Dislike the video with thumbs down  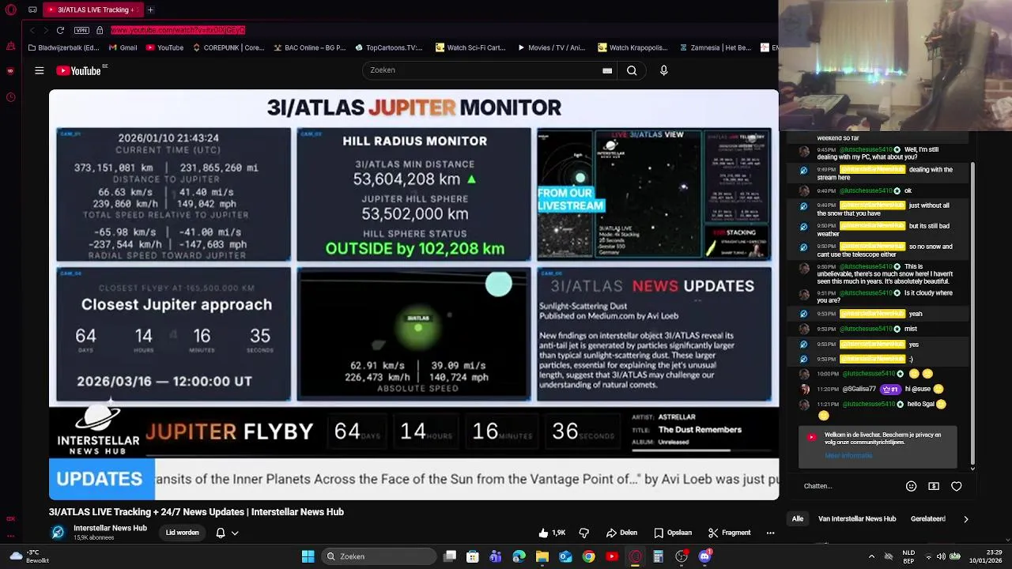pos(584,533)
